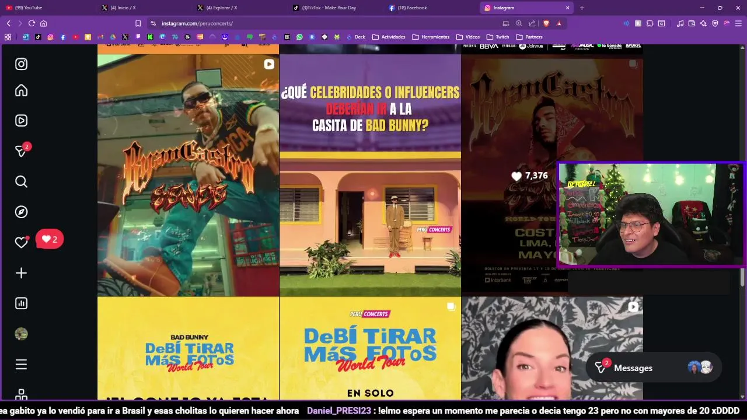Go to Instagram Home in sidebar

21,90
